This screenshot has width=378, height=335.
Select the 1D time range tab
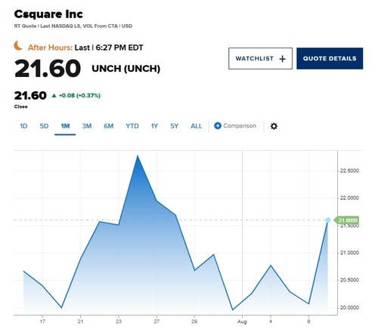[x=23, y=126]
